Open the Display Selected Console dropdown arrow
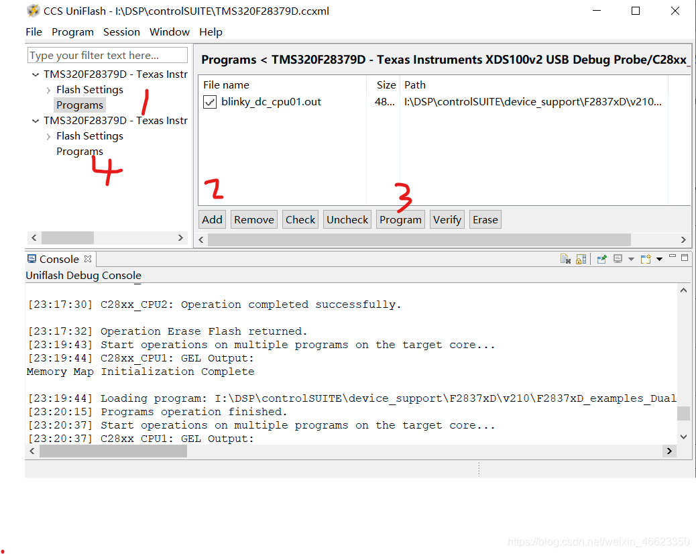 (x=631, y=260)
